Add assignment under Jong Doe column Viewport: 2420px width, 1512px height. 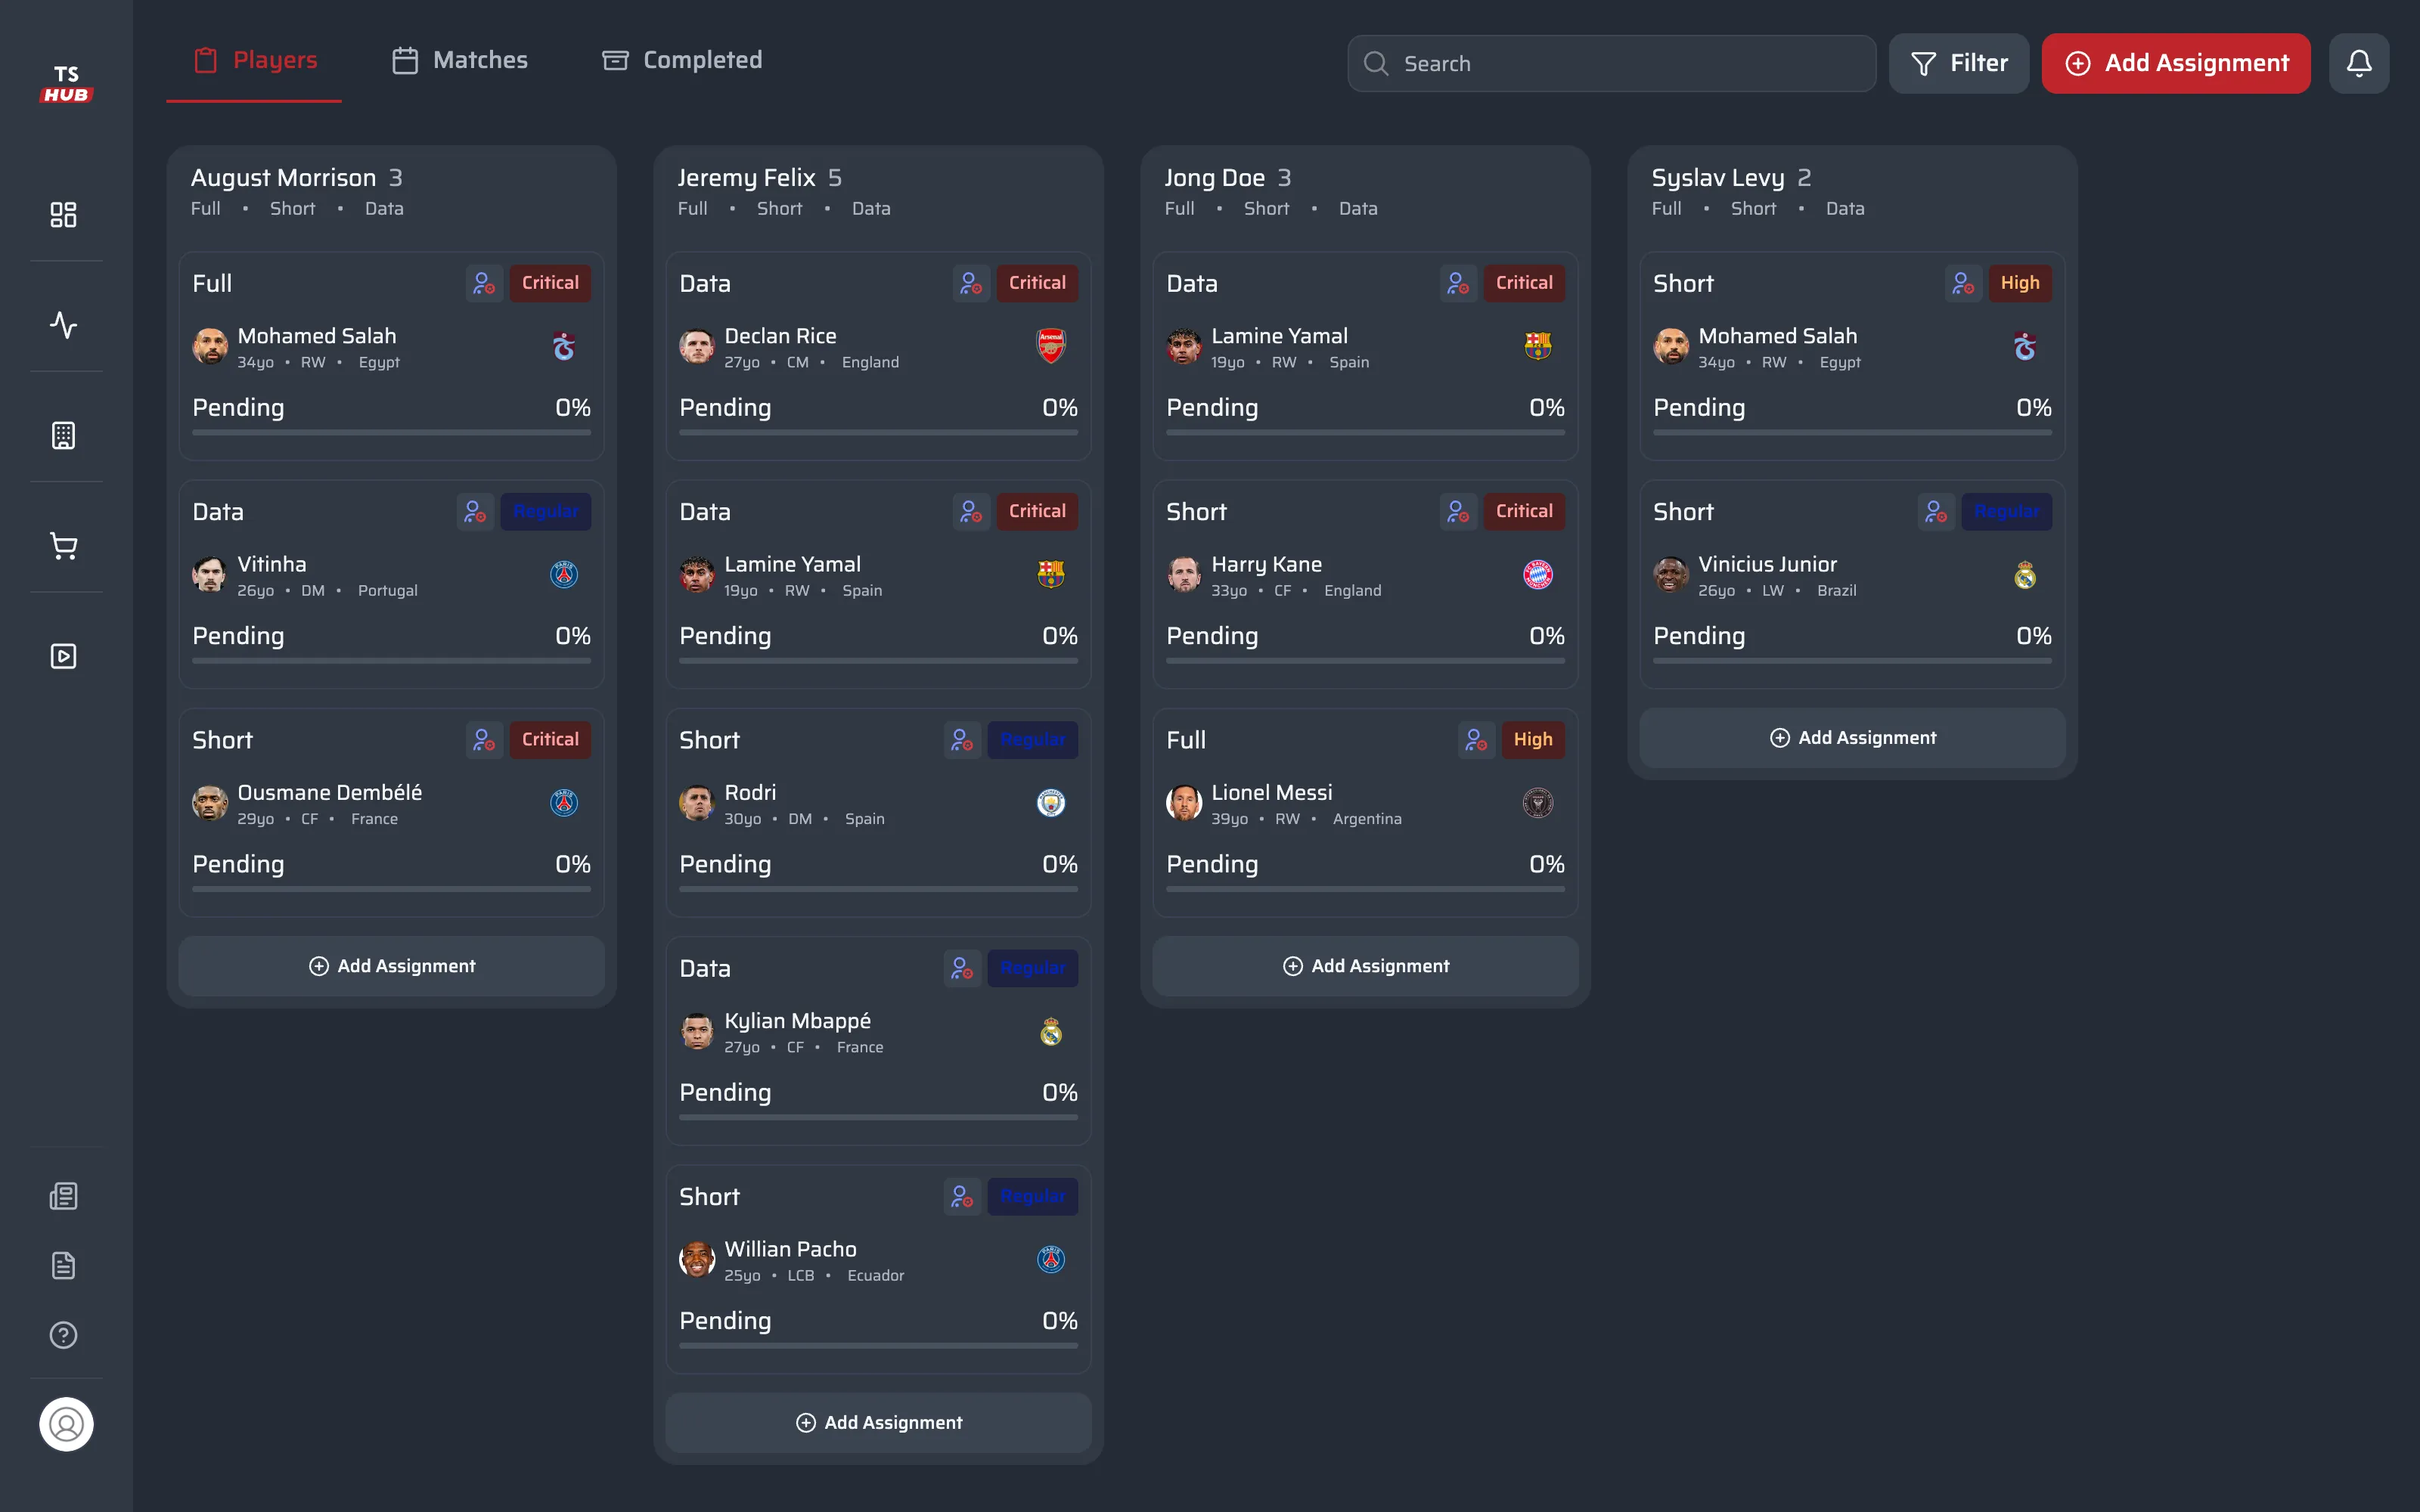[x=1366, y=966]
